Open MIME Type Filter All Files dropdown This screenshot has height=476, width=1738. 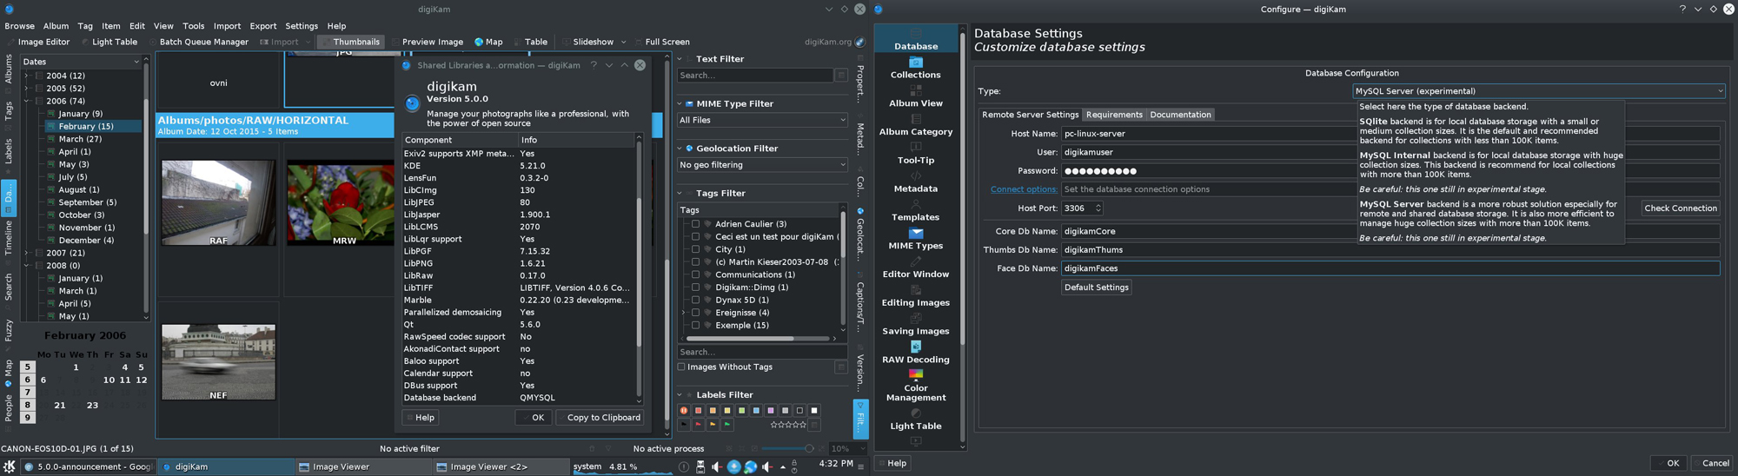[762, 120]
